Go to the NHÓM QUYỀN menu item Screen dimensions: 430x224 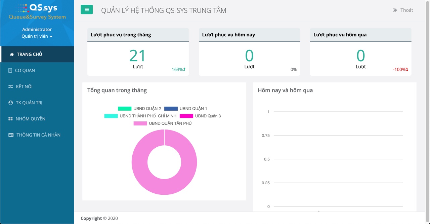[30, 119]
